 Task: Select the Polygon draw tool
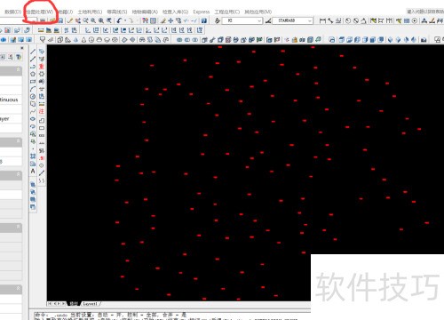pyautogui.click(x=33, y=74)
